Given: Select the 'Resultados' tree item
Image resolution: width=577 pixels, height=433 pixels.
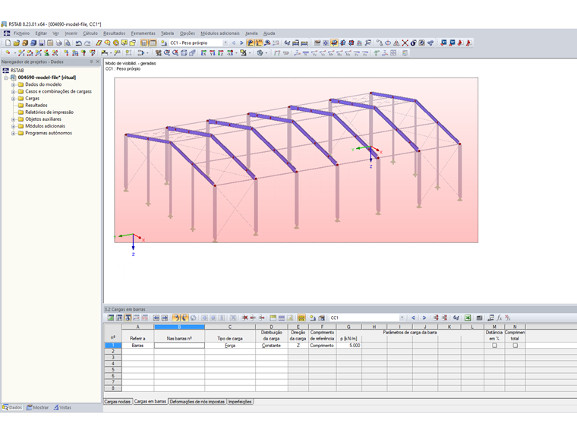Looking at the screenshot, I should pos(36,106).
